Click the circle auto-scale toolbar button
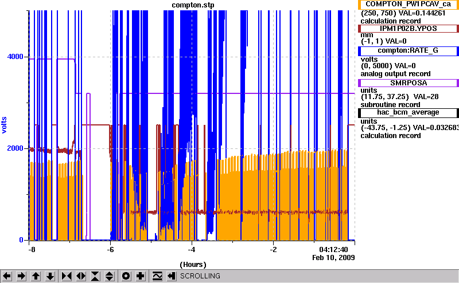Screen dimensions: 459x283 tap(126, 276)
